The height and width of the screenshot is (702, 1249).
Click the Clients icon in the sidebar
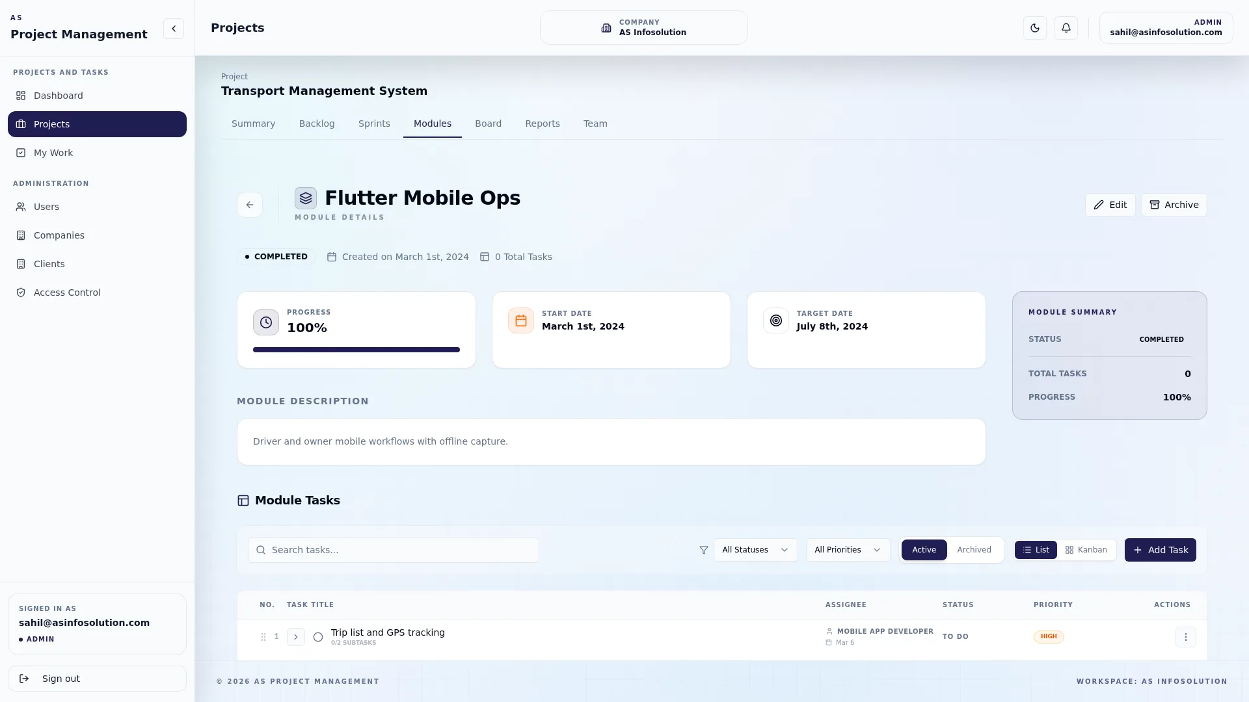pos(21,264)
